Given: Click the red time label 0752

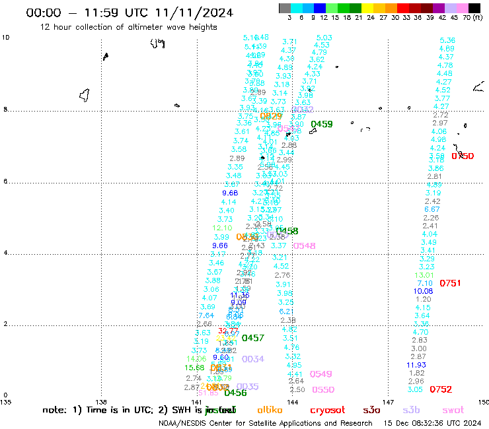Looking at the screenshot, I should click(x=441, y=389).
